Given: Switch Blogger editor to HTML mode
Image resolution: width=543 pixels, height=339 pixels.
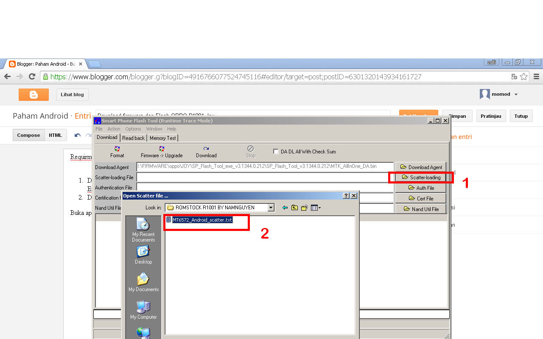Looking at the screenshot, I should click(55, 135).
